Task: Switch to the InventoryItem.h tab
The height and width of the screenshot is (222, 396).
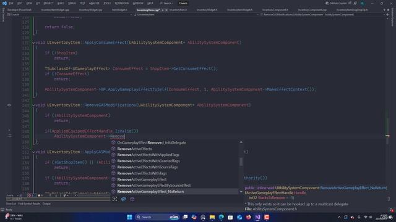Action: click(178, 10)
